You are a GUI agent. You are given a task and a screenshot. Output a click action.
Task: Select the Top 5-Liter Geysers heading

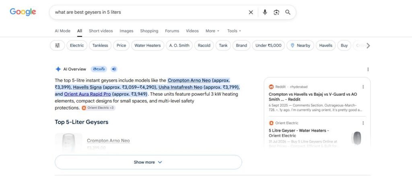point(81,122)
